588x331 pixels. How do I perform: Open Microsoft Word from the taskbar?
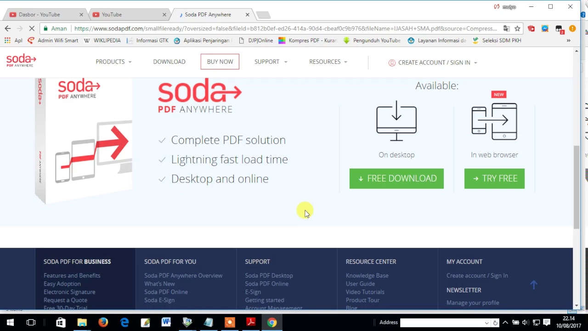click(x=166, y=322)
